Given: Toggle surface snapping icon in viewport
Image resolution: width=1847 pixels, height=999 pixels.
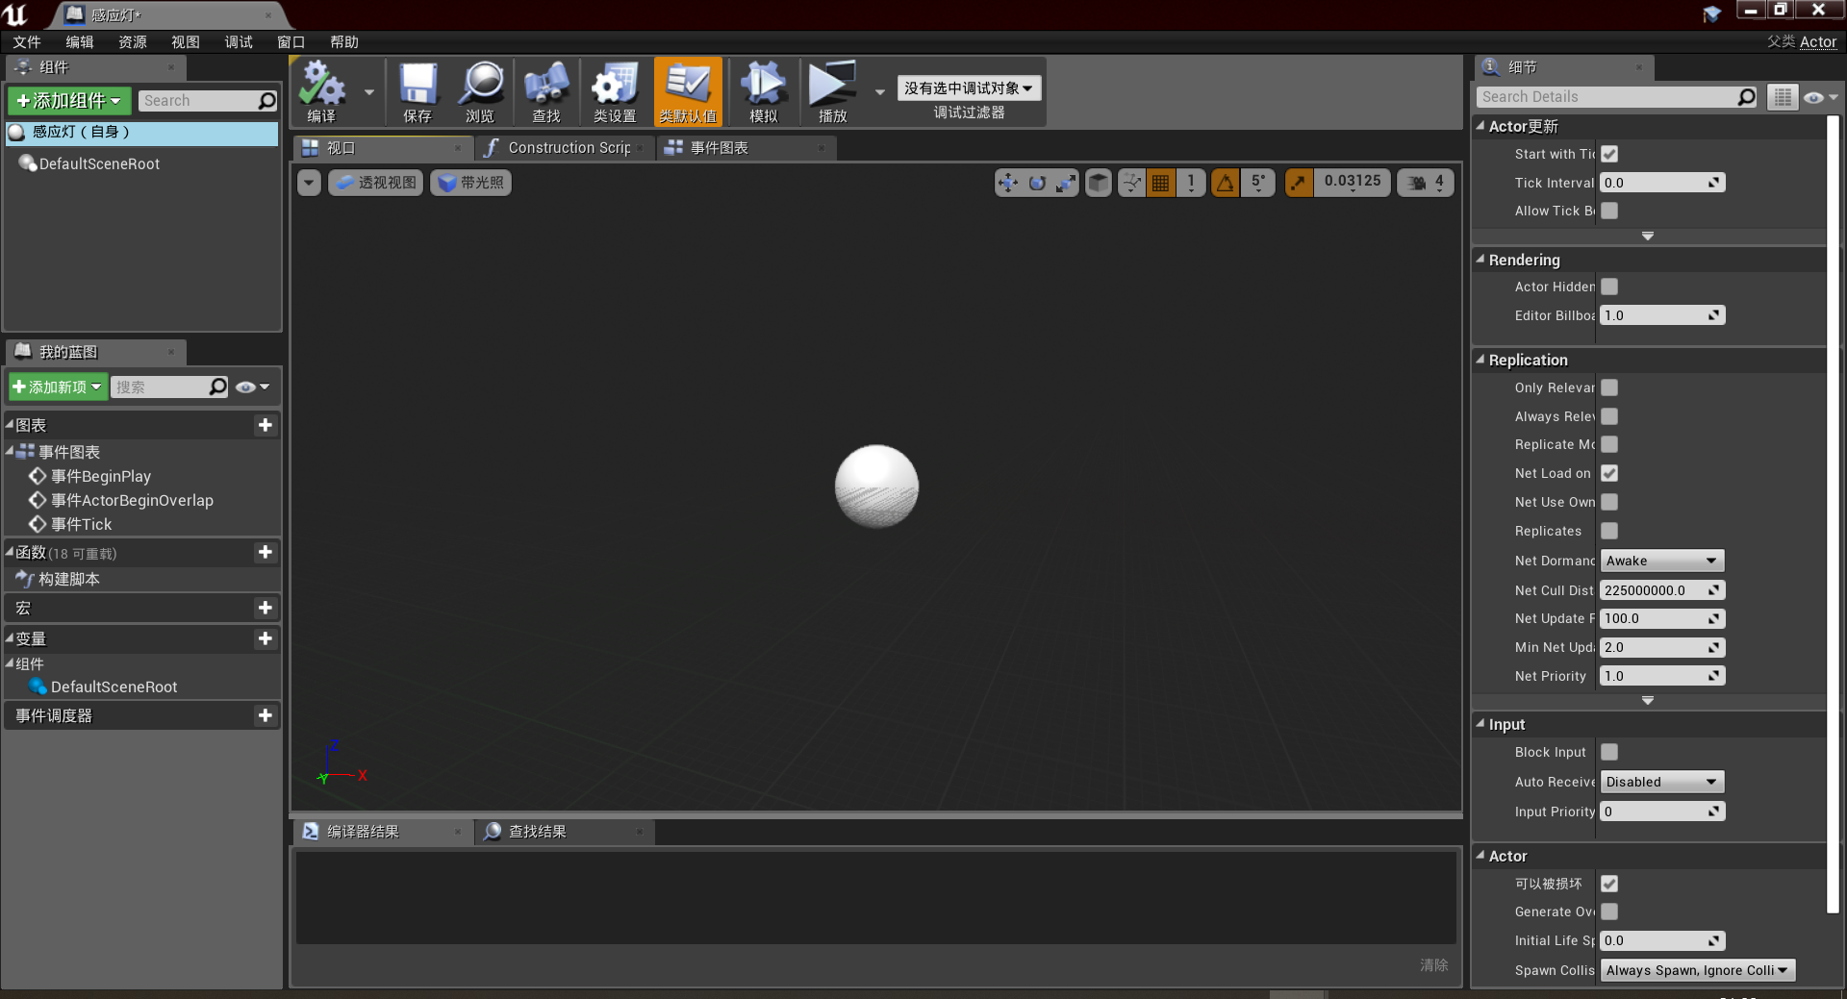Looking at the screenshot, I should 1132,183.
